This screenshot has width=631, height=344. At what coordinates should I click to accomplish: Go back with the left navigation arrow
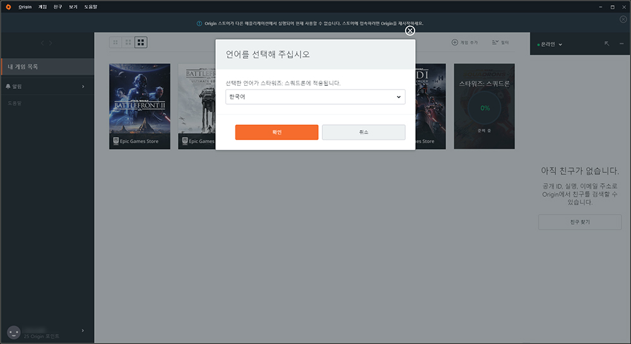click(42, 43)
